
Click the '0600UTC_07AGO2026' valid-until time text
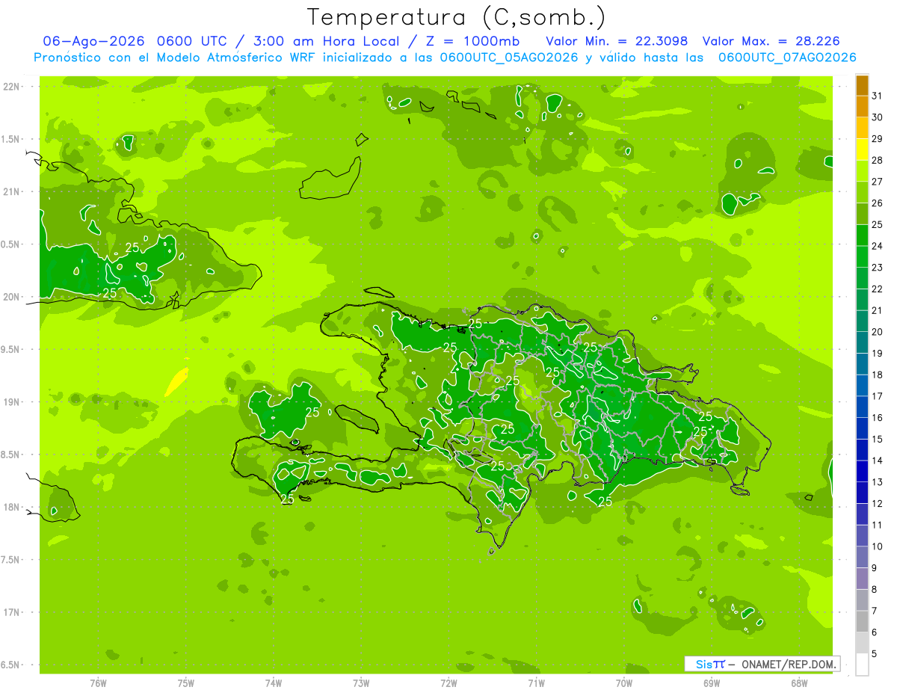pos(787,58)
